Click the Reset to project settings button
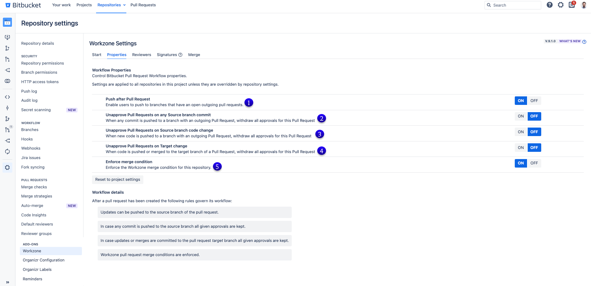This screenshot has height=286, width=591. pos(118,180)
